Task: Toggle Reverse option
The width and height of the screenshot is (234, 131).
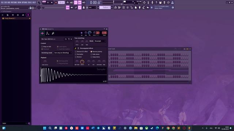Action: [x=78, y=57]
